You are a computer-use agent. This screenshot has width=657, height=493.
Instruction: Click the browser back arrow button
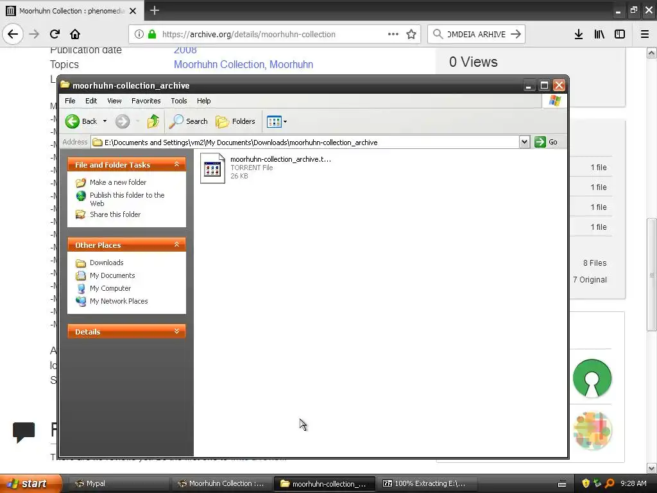point(13,34)
